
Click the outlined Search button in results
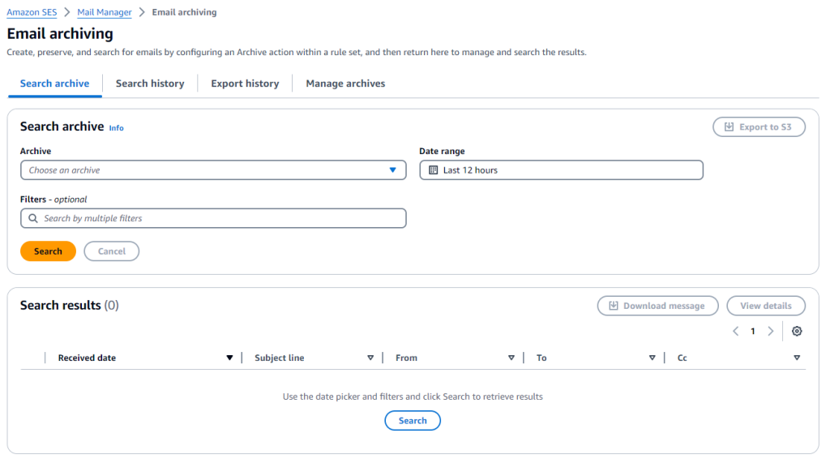413,421
